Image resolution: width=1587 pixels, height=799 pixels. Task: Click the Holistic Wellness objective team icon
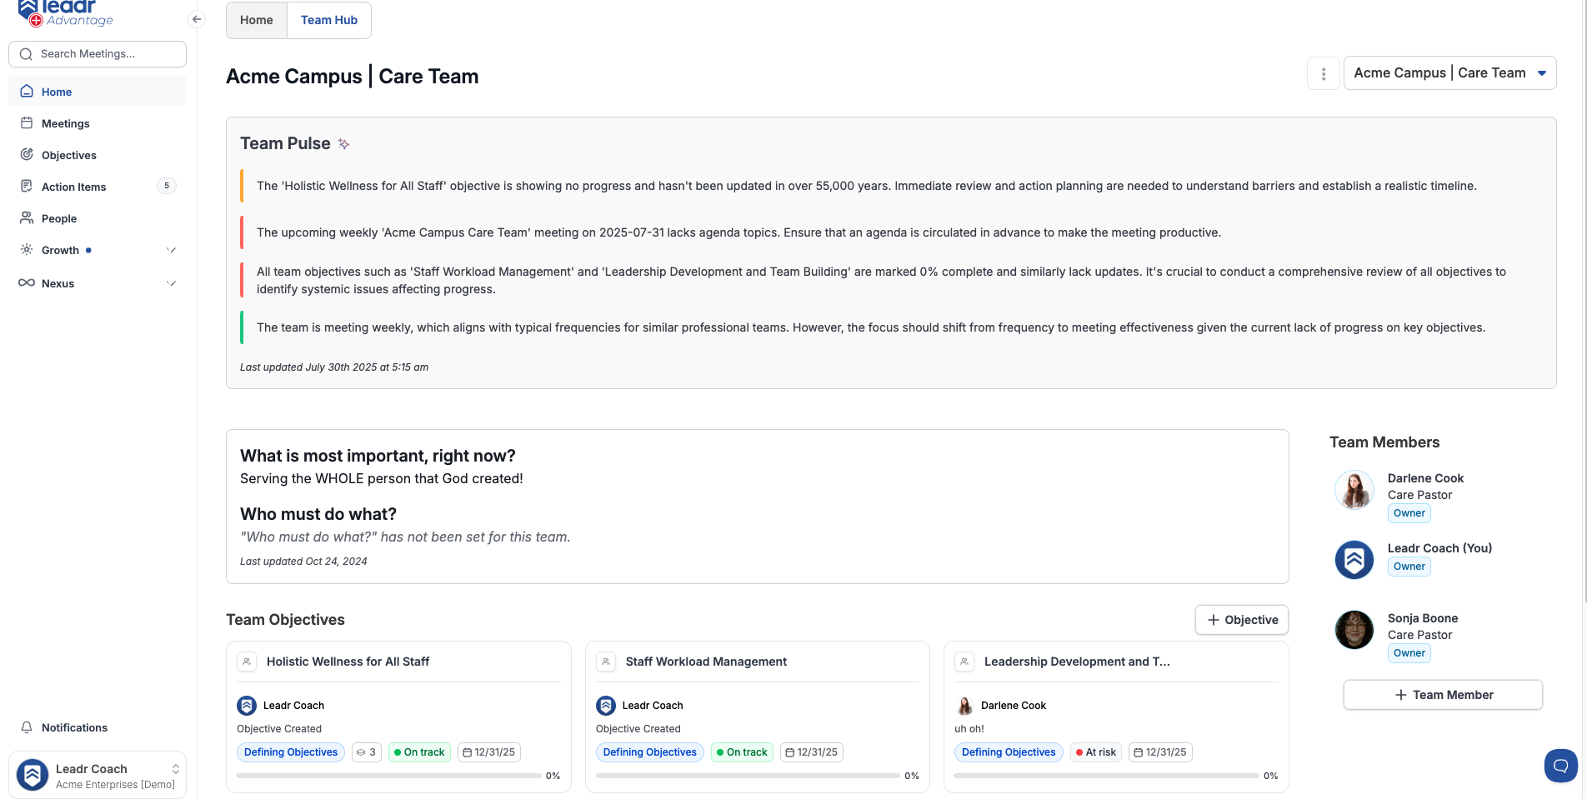click(247, 662)
